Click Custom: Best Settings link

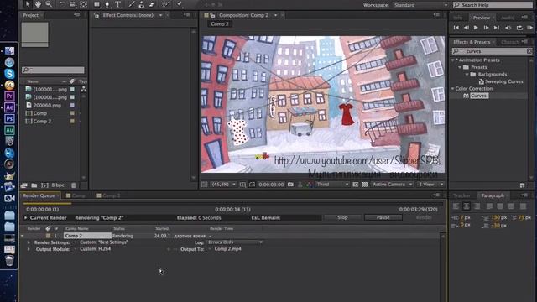104,242
